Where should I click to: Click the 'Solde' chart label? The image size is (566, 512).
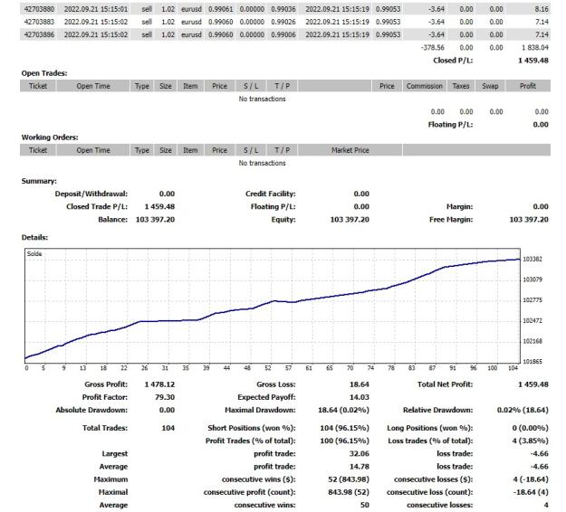pos(34,254)
